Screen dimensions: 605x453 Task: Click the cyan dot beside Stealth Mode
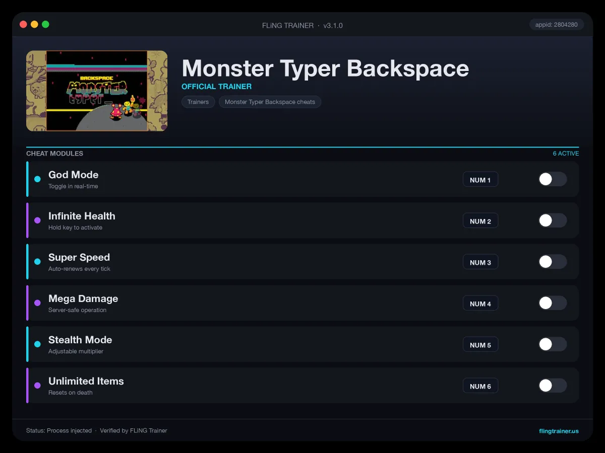(37, 344)
